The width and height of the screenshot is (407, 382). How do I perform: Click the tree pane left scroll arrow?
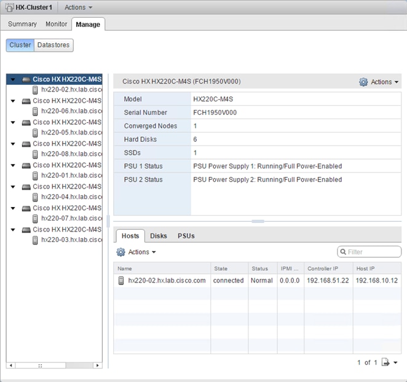(x=11, y=365)
